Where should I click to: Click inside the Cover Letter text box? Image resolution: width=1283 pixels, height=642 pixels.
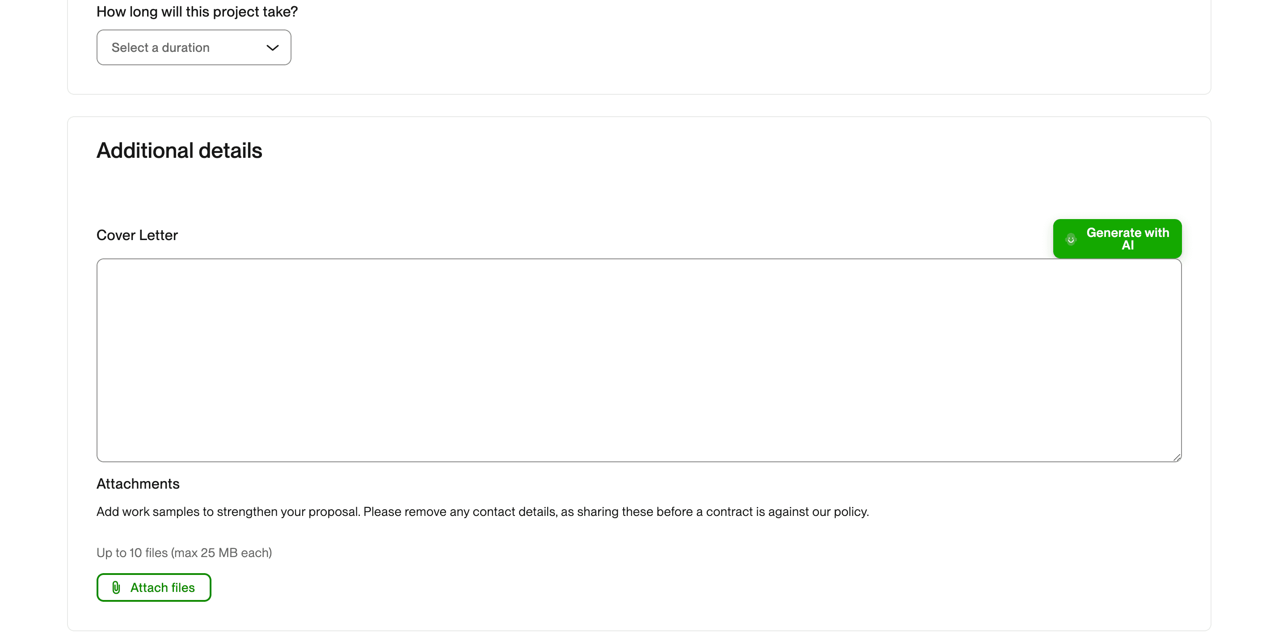639,361
